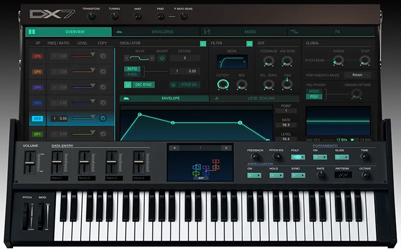Click the copy icon for OP1

[x=103, y=133]
